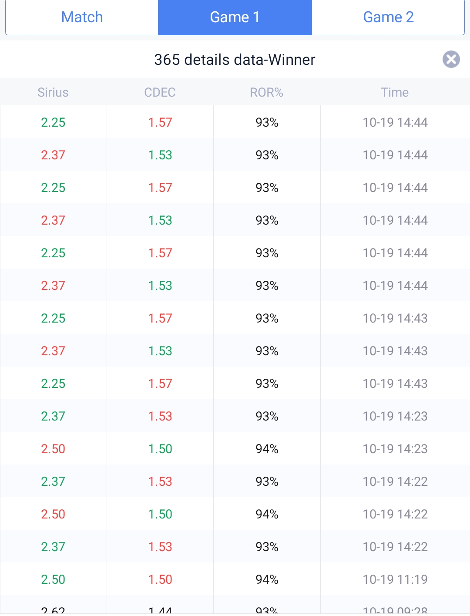Viewport: 470px width, 616px height.
Task: Click the 94% ROR at 10-19 11:19
Action: pyautogui.click(x=267, y=579)
